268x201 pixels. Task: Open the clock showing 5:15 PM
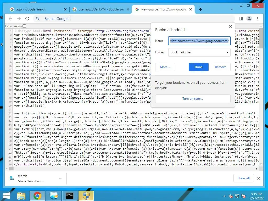click(x=256, y=196)
